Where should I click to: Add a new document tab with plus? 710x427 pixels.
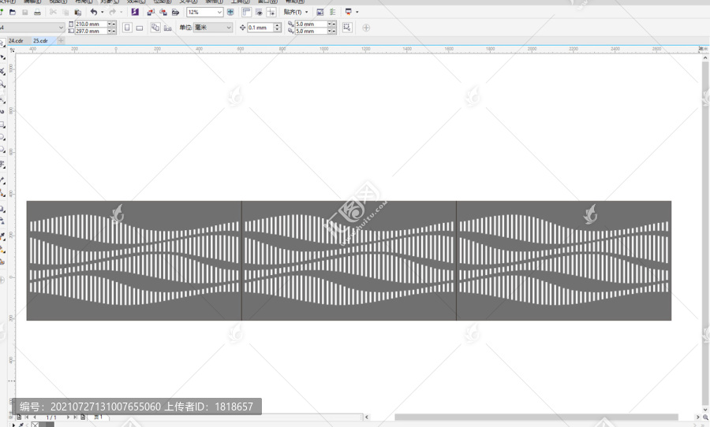click(61, 41)
